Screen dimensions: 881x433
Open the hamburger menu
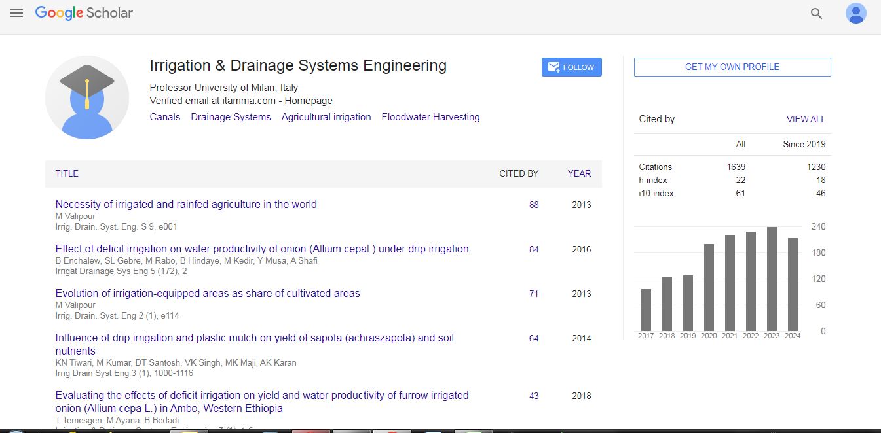pyautogui.click(x=16, y=13)
